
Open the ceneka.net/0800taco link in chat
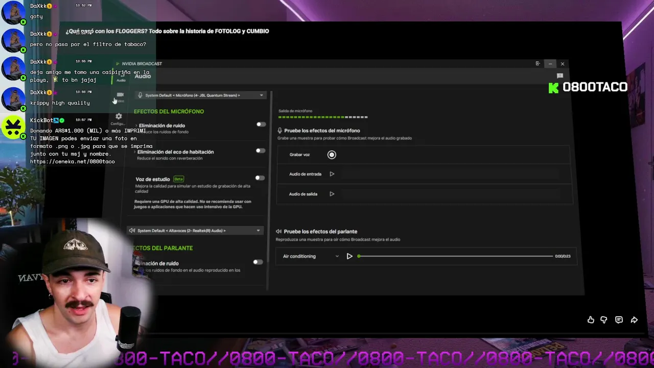[x=73, y=162]
